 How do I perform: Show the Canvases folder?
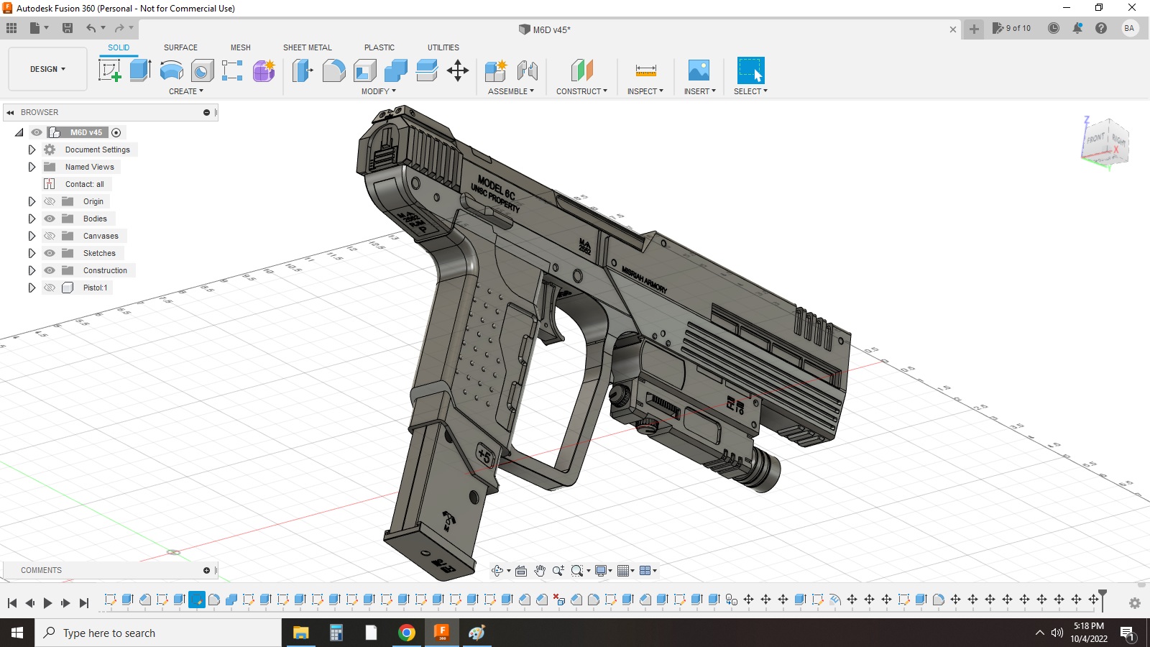coord(50,236)
